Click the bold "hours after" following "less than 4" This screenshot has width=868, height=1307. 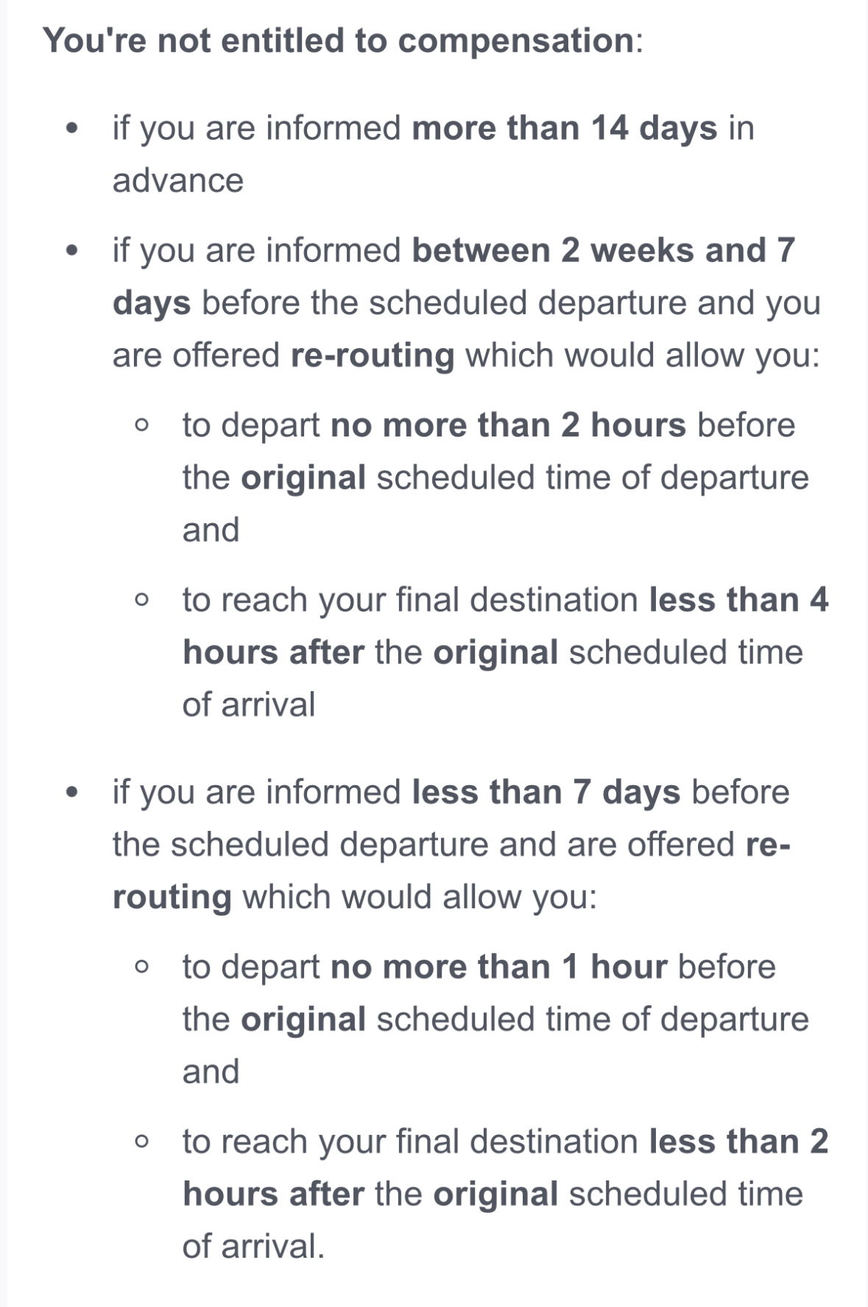point(273,653)
